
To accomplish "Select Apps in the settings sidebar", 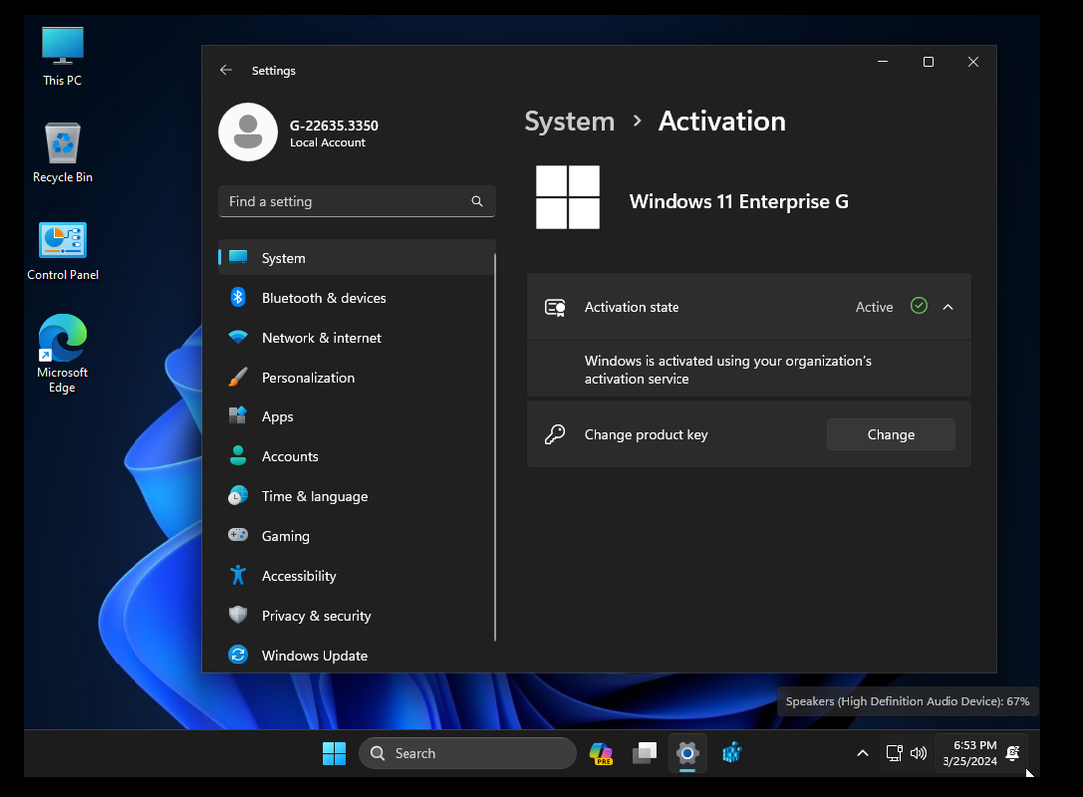I will click(x=277, y=417).
